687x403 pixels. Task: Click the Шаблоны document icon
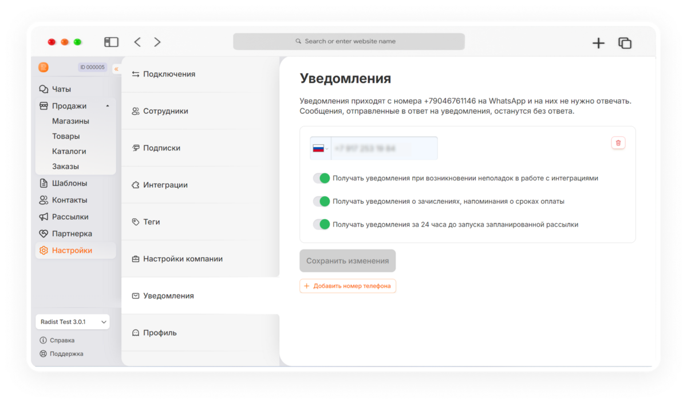pyautogui.click(x=44, y=183)
